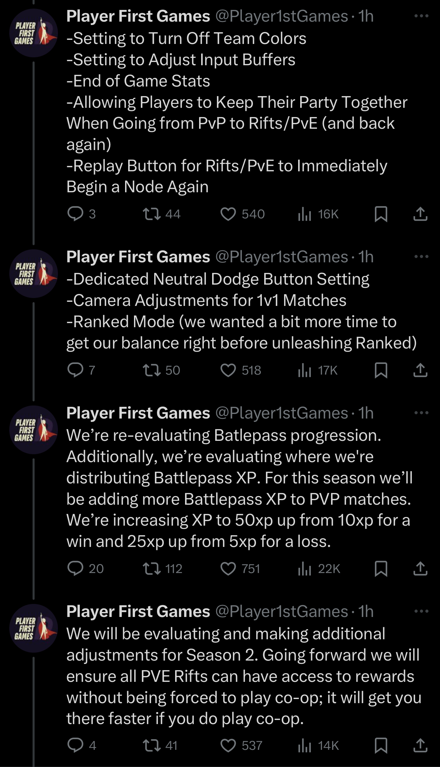Open the profile avatar beside the Season 2 tweet

pyautogui.click(x=34, y=628)
